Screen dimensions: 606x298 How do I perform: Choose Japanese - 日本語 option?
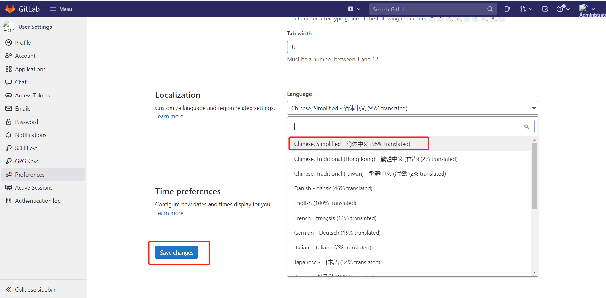pos(409,262)
